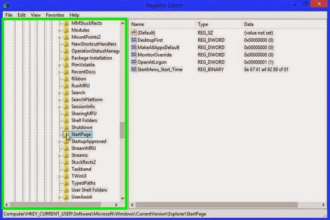
Task: Click the Ribbon folder icon
Action: 66,79
